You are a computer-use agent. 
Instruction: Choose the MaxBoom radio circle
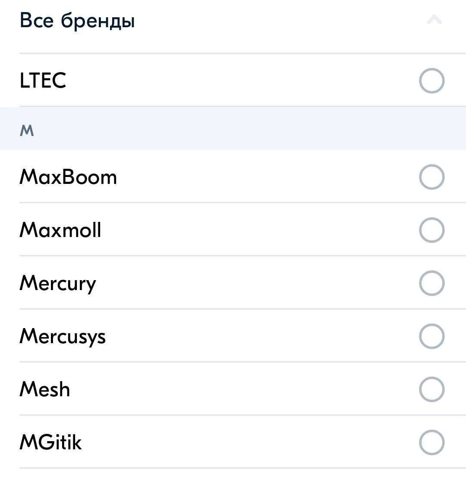[431, 177]
